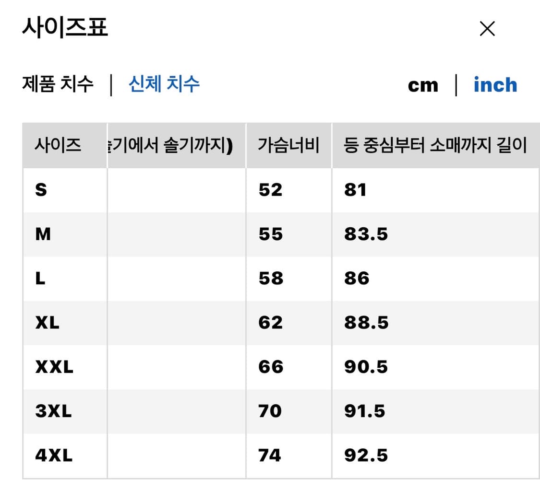Viewport: 540px width, 501px height.
Task: Click sleeve length value 83.5 for size M
Action: tap(366, 234)
